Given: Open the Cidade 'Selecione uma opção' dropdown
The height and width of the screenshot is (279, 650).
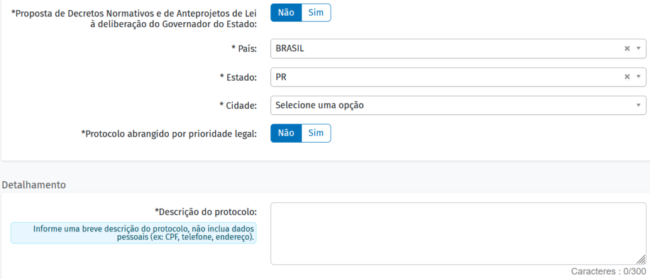Looking at the screenshot, I should (x=444, y=105).
